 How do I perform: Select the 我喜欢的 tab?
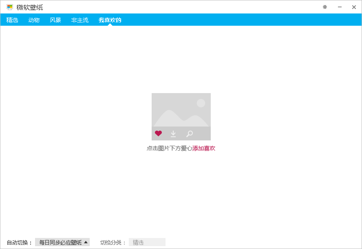pyautogui.click(x=110, y=20)
